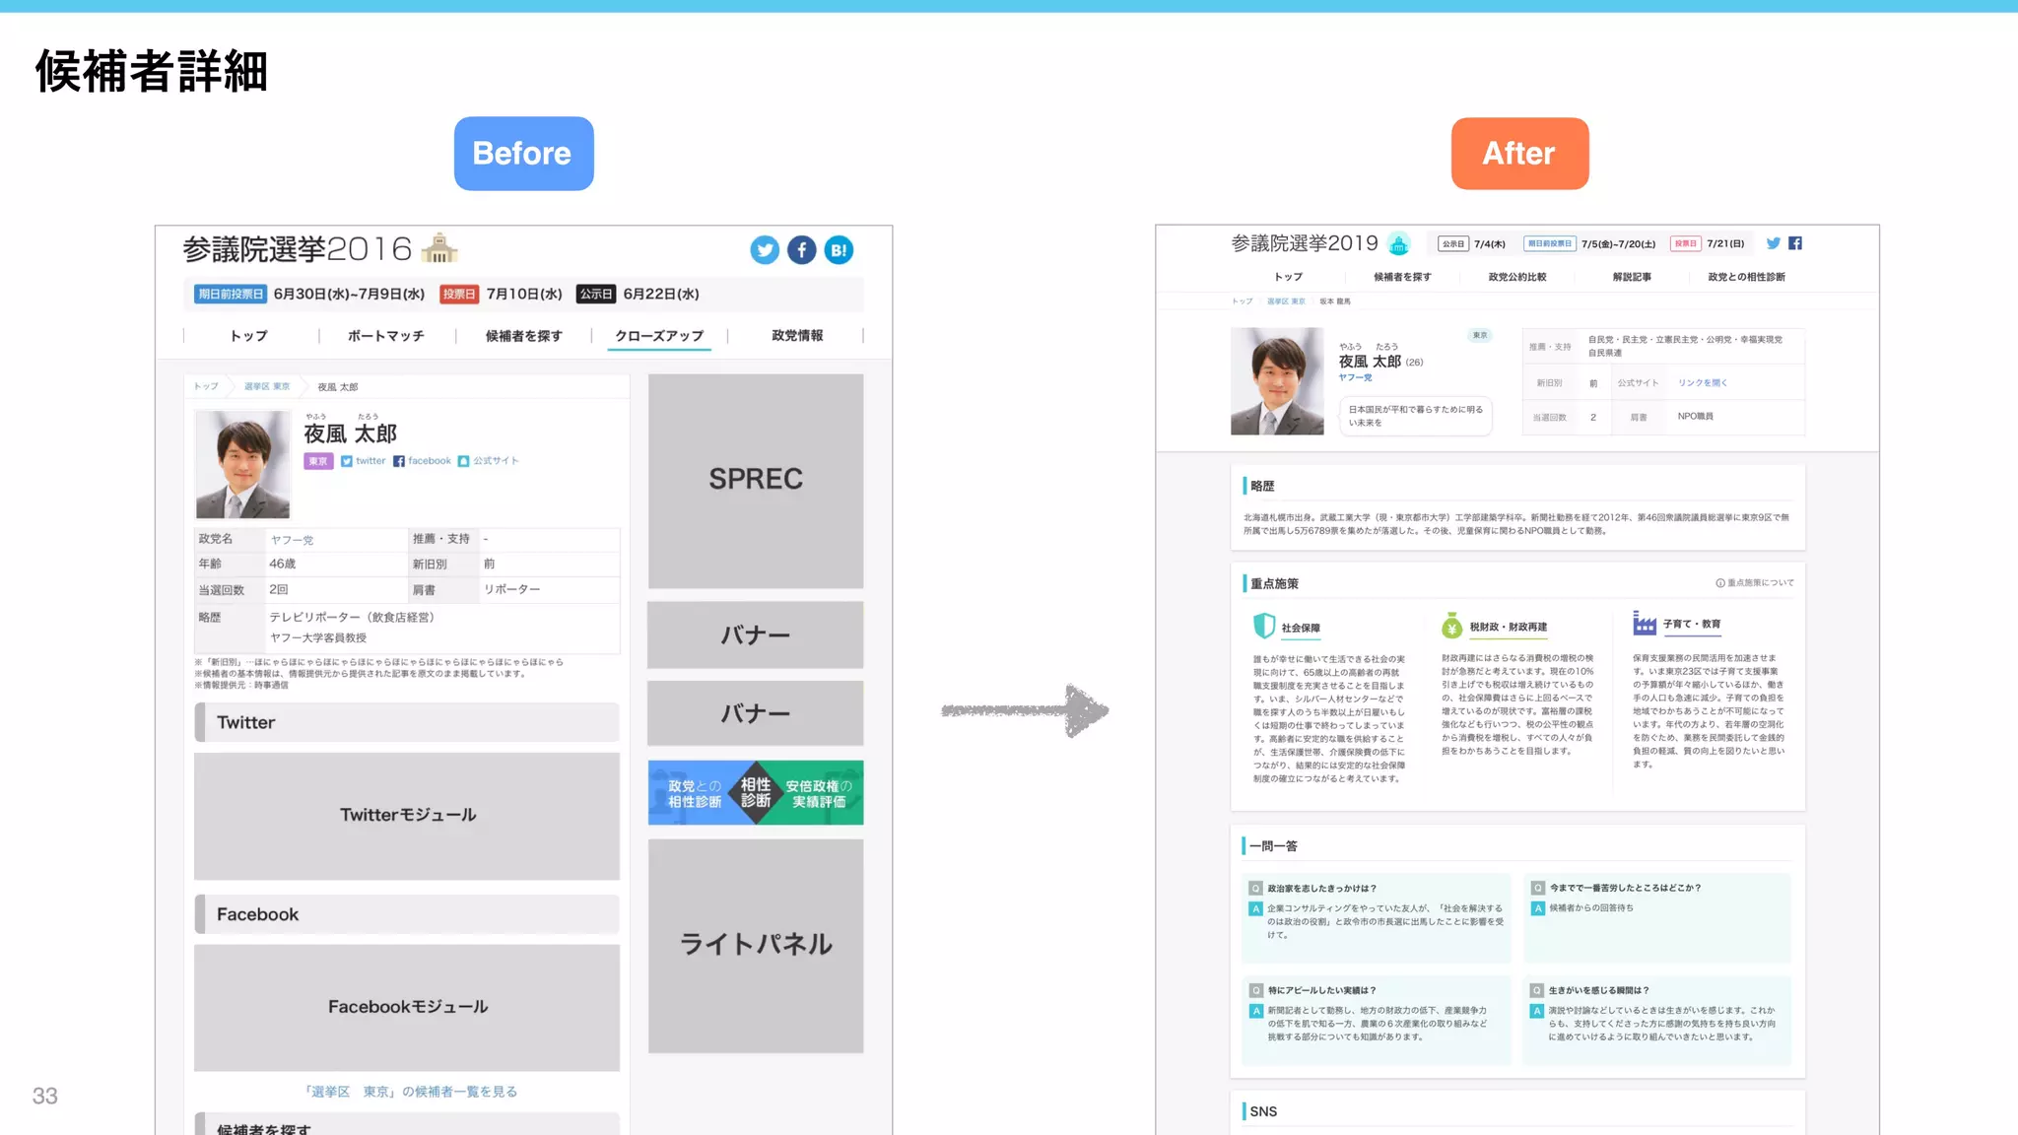The image size is (2018, 1135).
Task: Click the SPREC ad placeholder
Action: coord(756,481)
